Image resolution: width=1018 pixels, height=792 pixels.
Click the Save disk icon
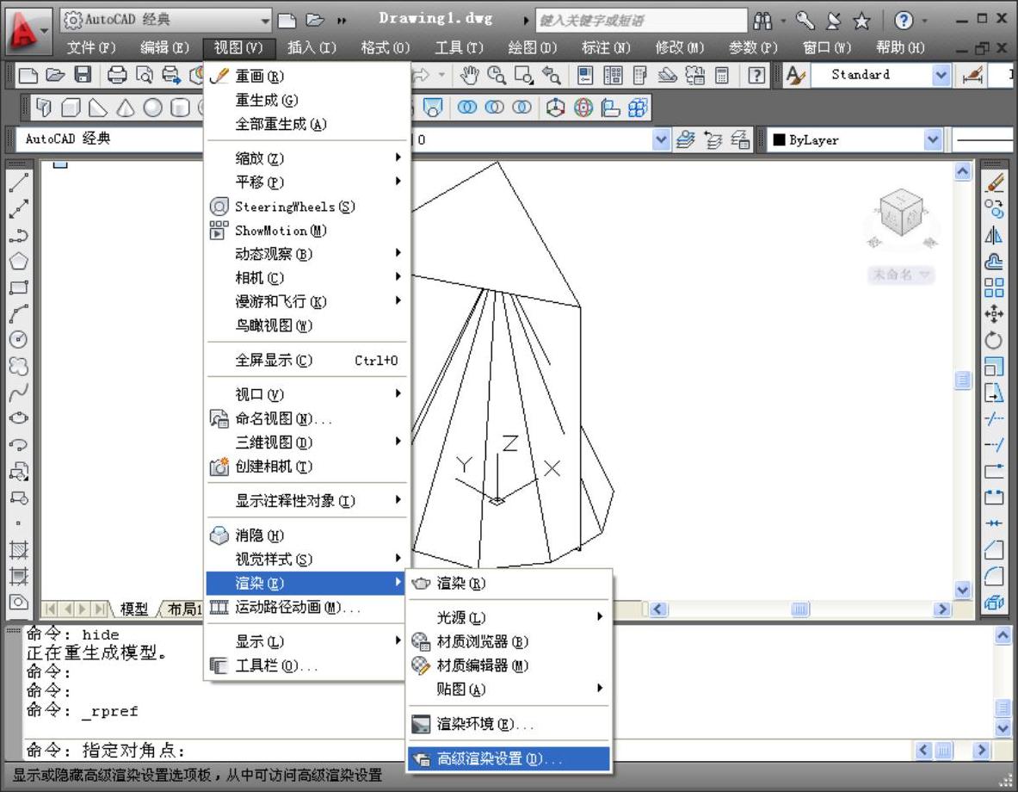[83, 76]
